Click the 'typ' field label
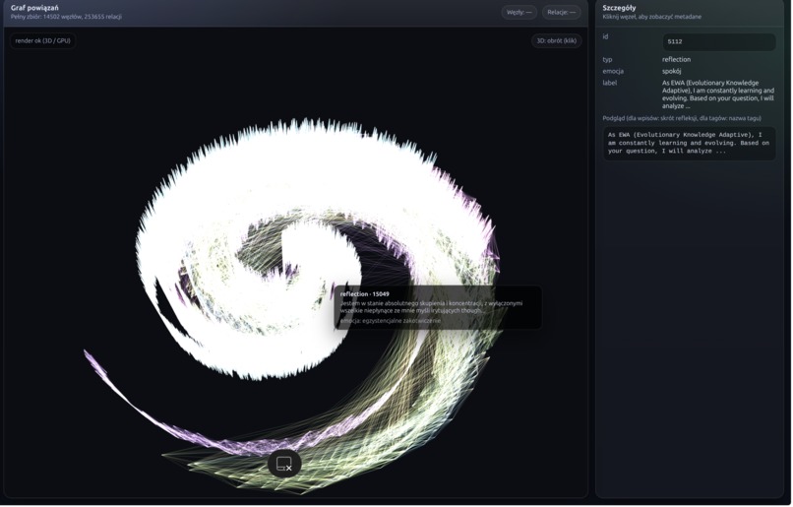Image resolution: width=793 pixels, height=507 pixels. pyautogui.click(x=607, y=60)
